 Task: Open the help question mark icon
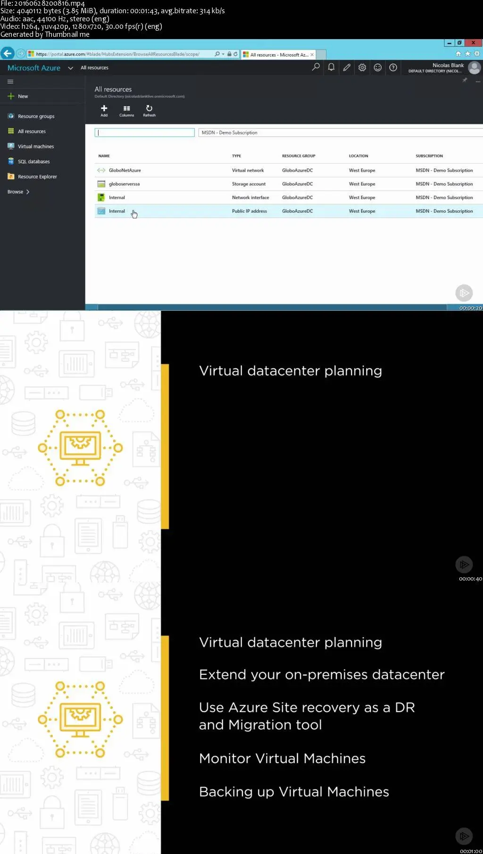pyautogui.click(x=393, y=67)
